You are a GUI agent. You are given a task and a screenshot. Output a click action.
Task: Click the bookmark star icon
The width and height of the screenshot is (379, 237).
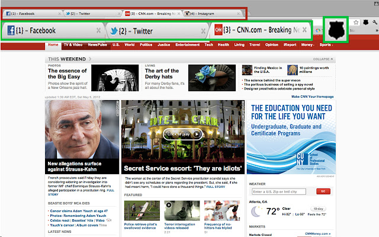(x=355, y=22)
